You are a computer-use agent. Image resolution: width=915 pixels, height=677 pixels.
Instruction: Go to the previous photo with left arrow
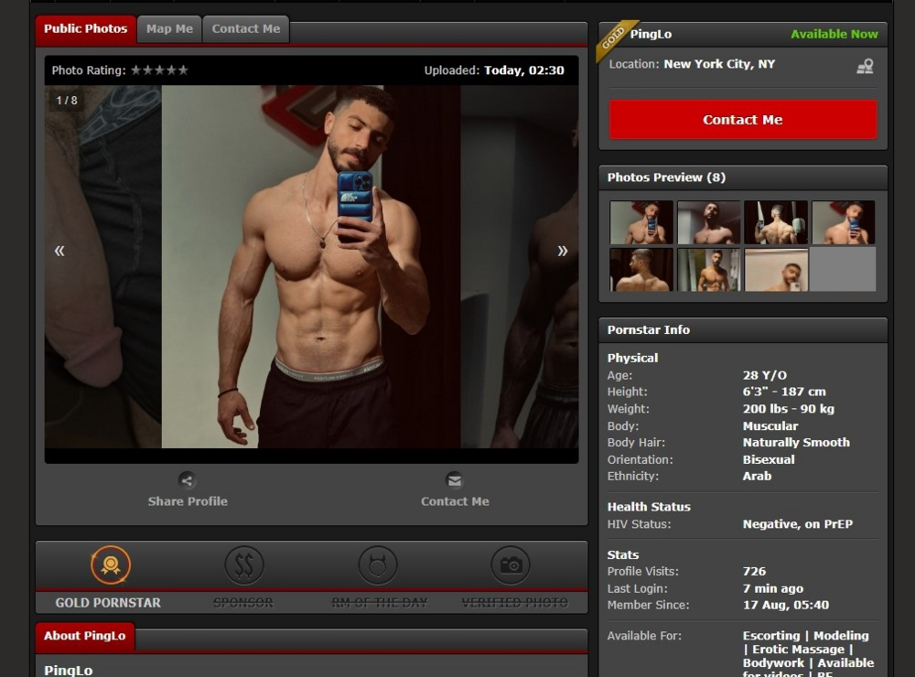click(59, 251)
